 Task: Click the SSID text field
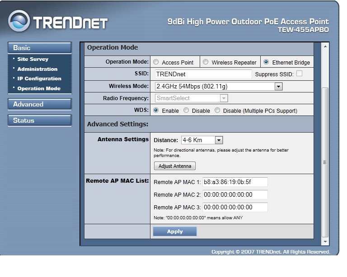coord(203,74)
